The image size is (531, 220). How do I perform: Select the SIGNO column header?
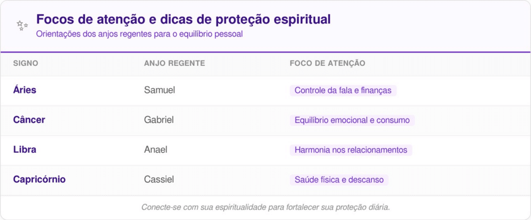click(25, 63)
